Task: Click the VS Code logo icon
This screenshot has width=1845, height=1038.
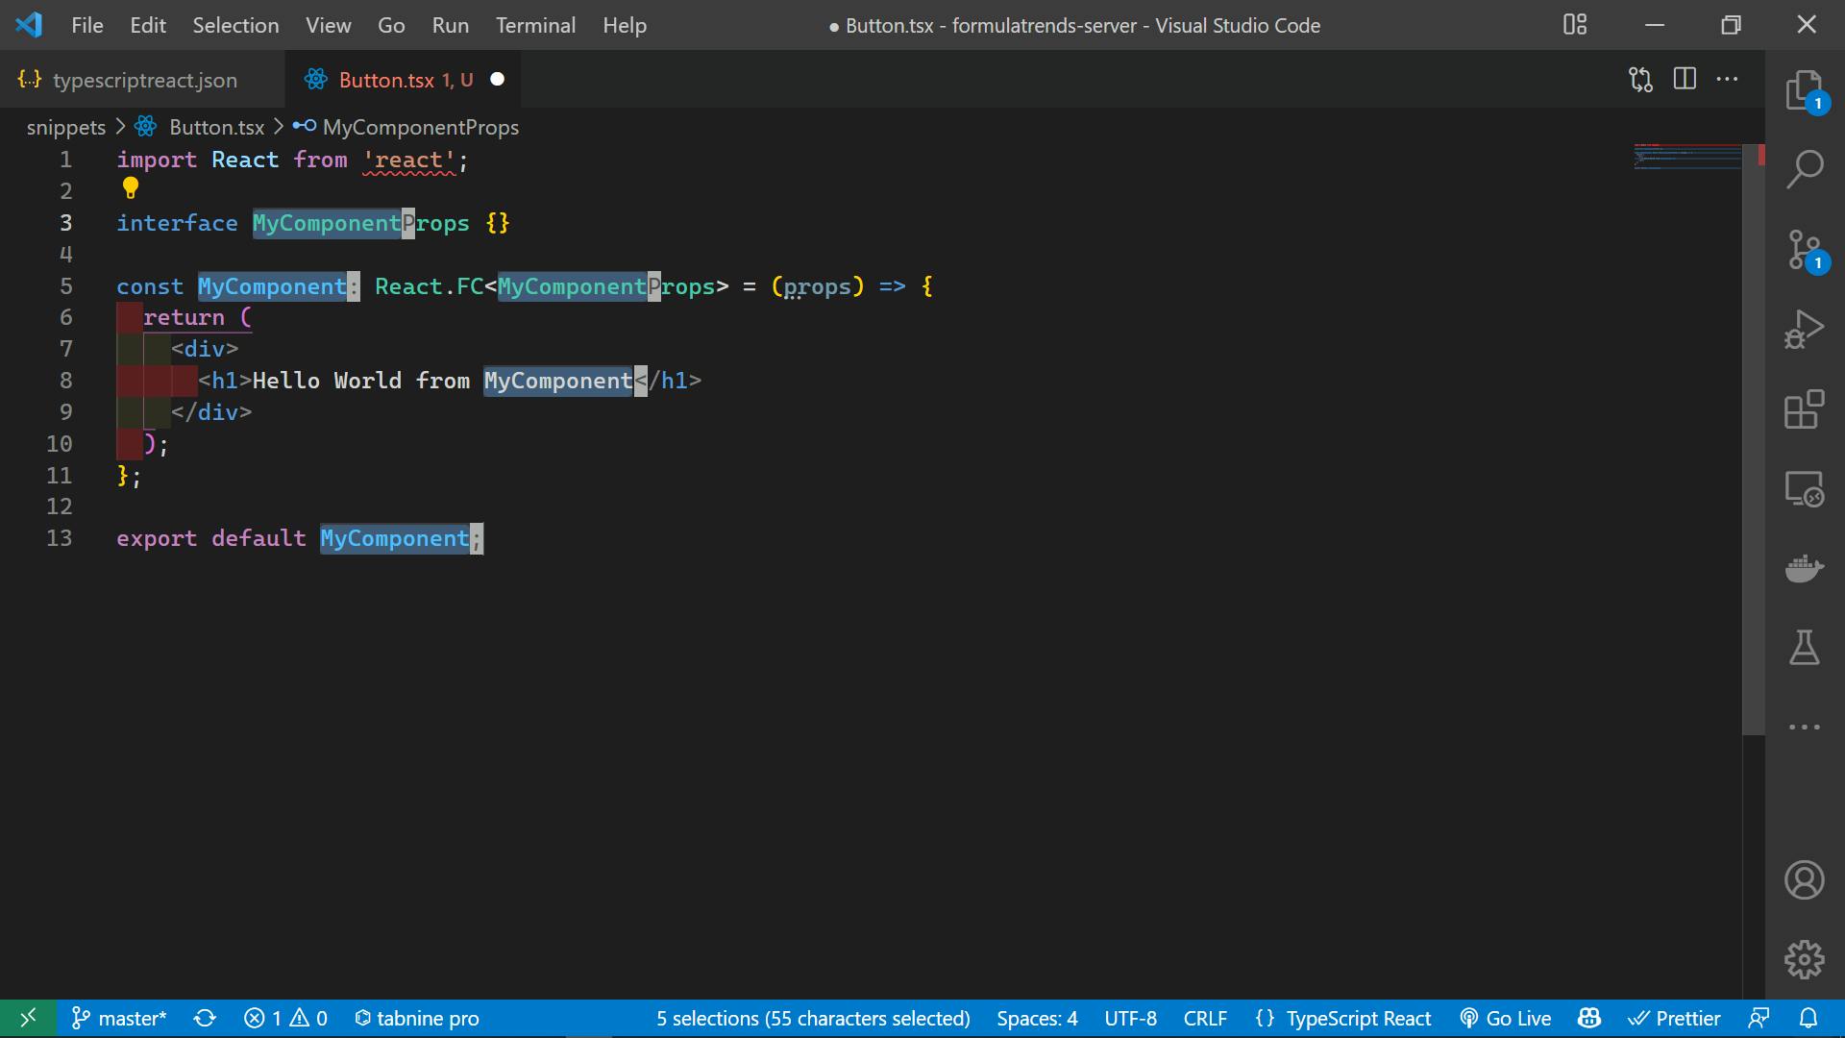Action: click(29, 25)
